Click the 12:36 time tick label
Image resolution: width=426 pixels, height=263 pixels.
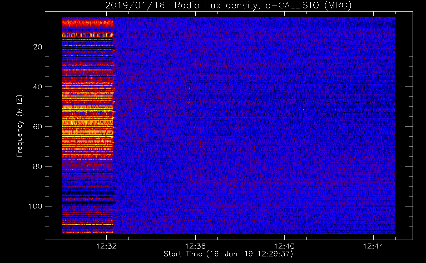195,246
